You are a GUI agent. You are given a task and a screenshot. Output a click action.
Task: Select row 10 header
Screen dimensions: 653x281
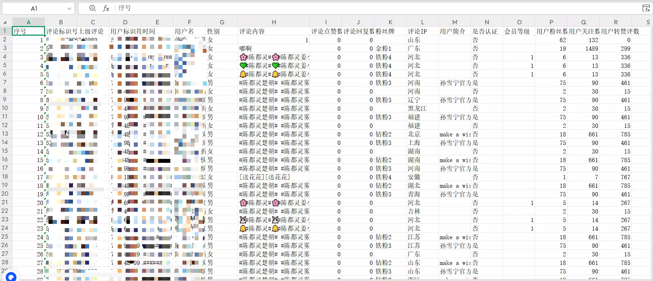(x=5, y=108)
